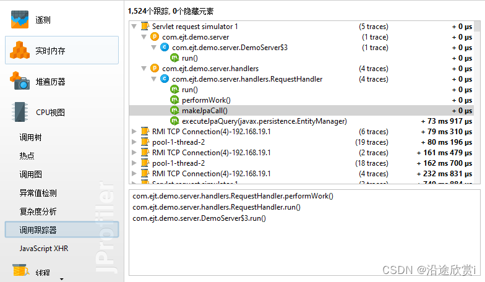Click the + 161 ms 479 µs time value
The height and width of the screenshot is (282, 485).
(x=444, y=152)
